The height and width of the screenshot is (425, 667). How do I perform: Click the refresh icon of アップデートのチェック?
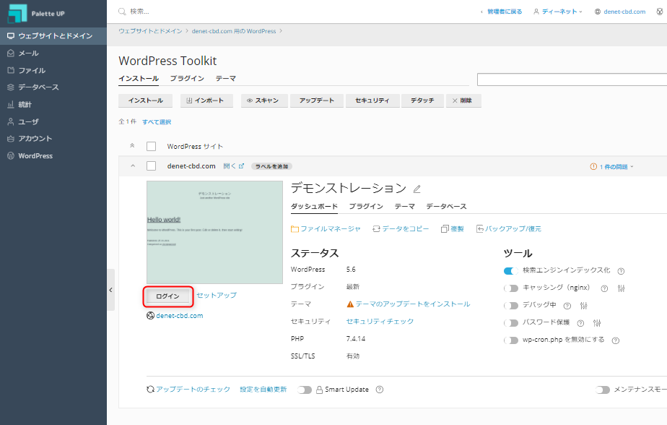click(150, 390)
